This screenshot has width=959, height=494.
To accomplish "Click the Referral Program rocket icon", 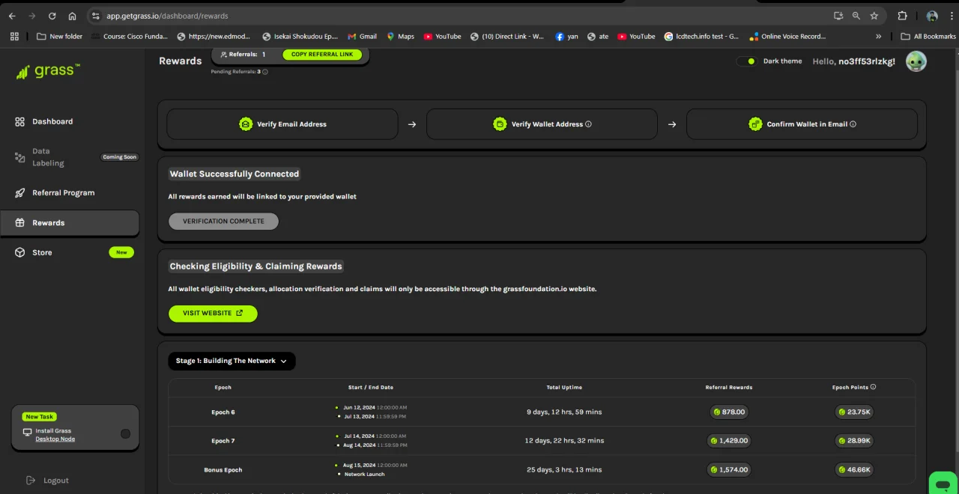I will (x=19, y=192).
